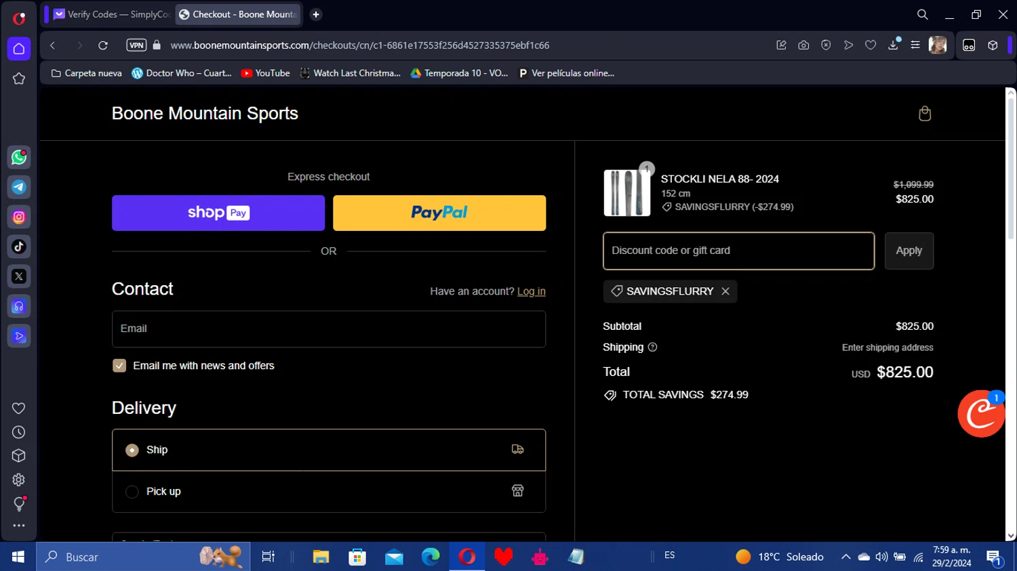Viewport: 1017px width, 571px height.
Task: Pay with Shop Pay express checkout
Action: 218,213
